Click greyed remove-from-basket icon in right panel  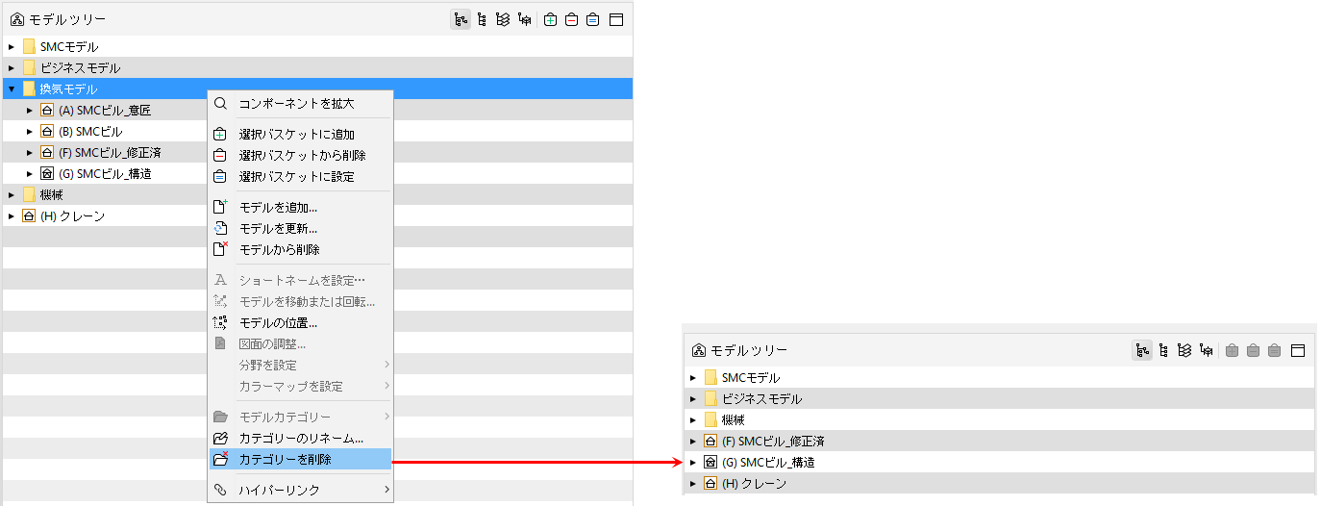1253,350
